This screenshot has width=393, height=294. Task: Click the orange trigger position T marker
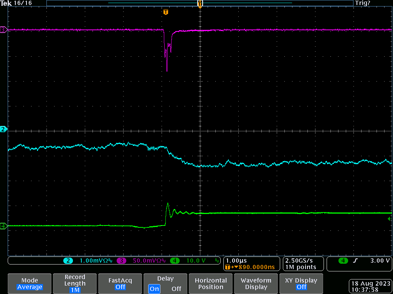165,12
